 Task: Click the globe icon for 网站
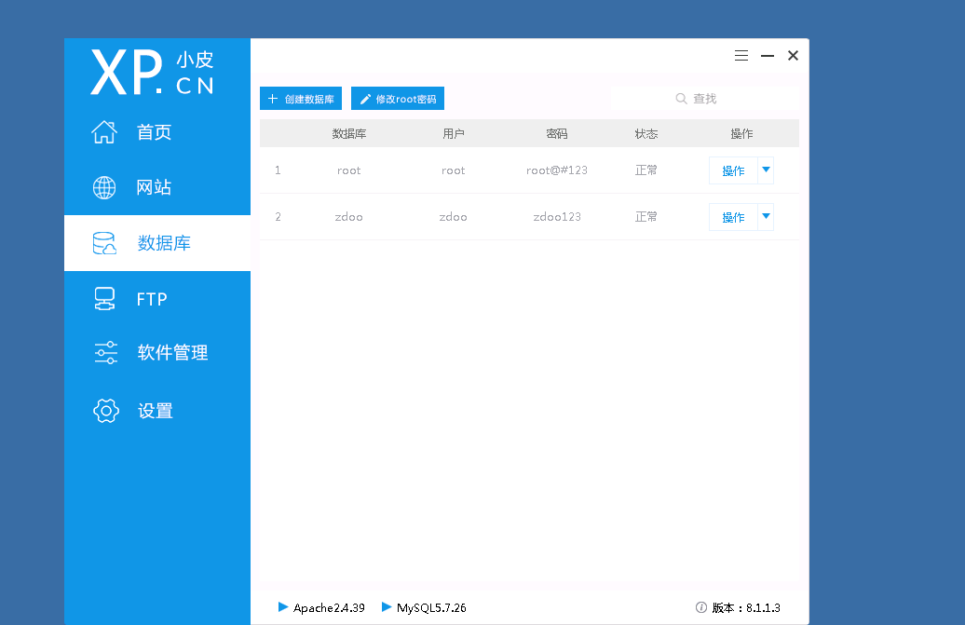pos(104,187)
